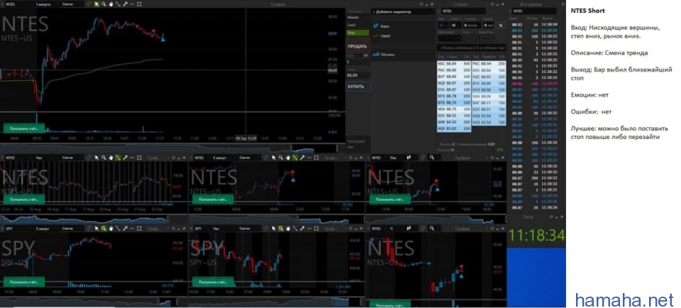The width and height of the screenshot is (681, 308).
Task: Open settings gear of the Стакан order book panel
Action: pos(492,4)
